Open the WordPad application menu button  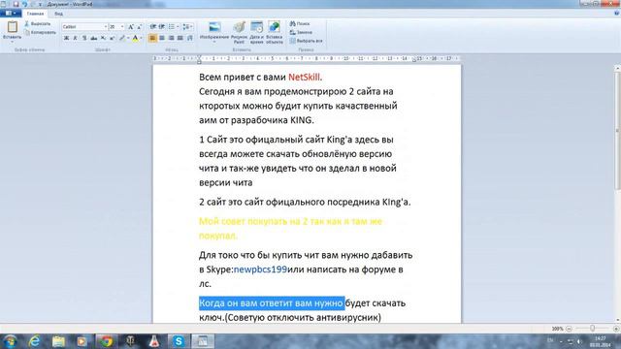11,13
